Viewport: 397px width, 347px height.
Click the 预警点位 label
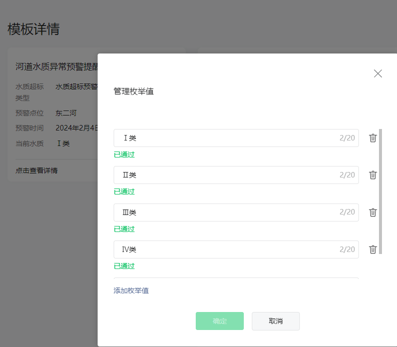point(30,113)
